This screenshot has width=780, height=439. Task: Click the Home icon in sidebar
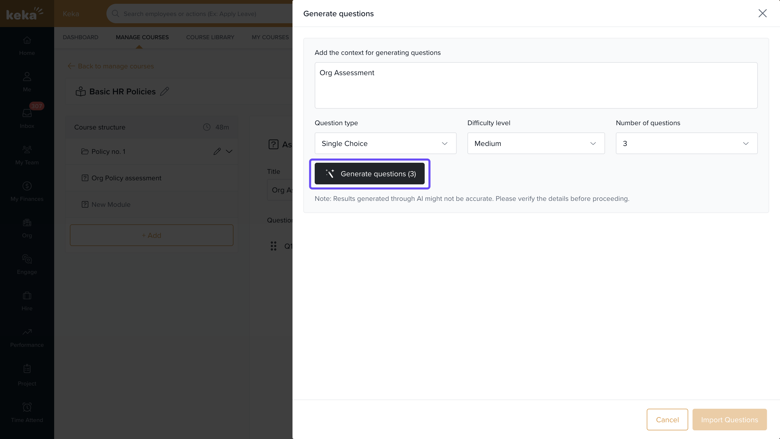click(x=27, y=40)
